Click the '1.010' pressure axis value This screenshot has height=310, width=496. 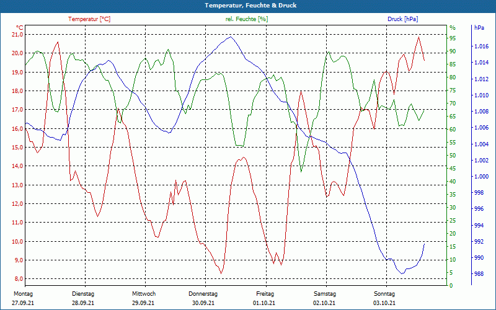click(x=481, y=95)
